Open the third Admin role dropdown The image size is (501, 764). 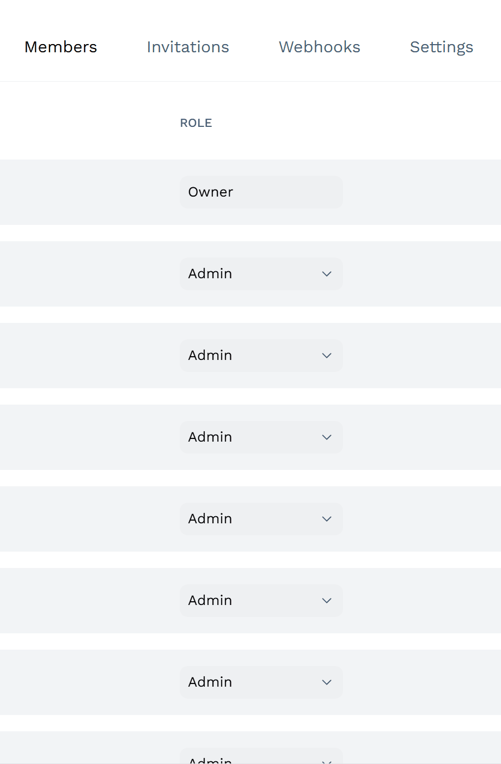pyautogui.click(x=261, y=437)
